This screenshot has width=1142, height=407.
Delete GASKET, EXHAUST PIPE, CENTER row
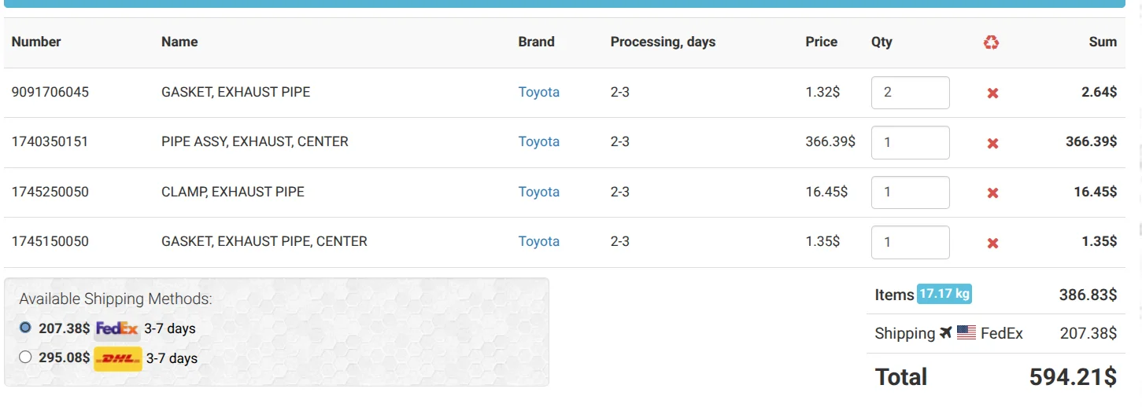992,243
